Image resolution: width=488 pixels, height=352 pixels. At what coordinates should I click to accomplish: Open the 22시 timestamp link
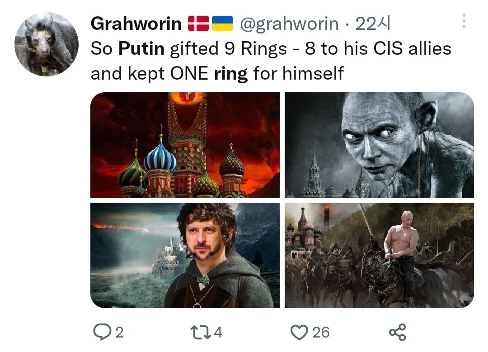pos(372,24)
